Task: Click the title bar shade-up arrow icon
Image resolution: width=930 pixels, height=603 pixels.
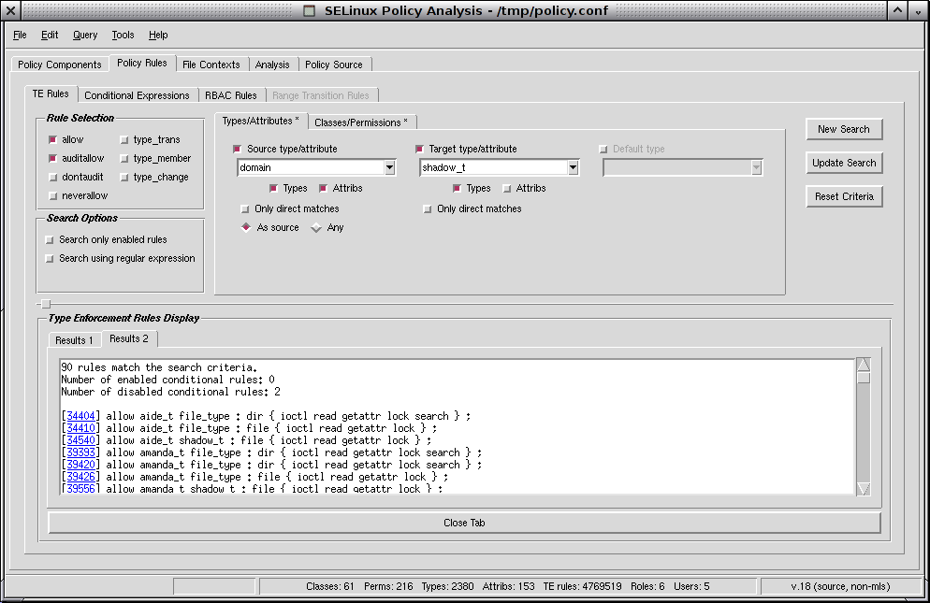Action: click(x=897, y=10)
